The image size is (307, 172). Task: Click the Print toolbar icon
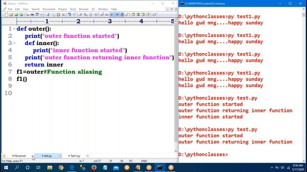(x=32, y=15)
